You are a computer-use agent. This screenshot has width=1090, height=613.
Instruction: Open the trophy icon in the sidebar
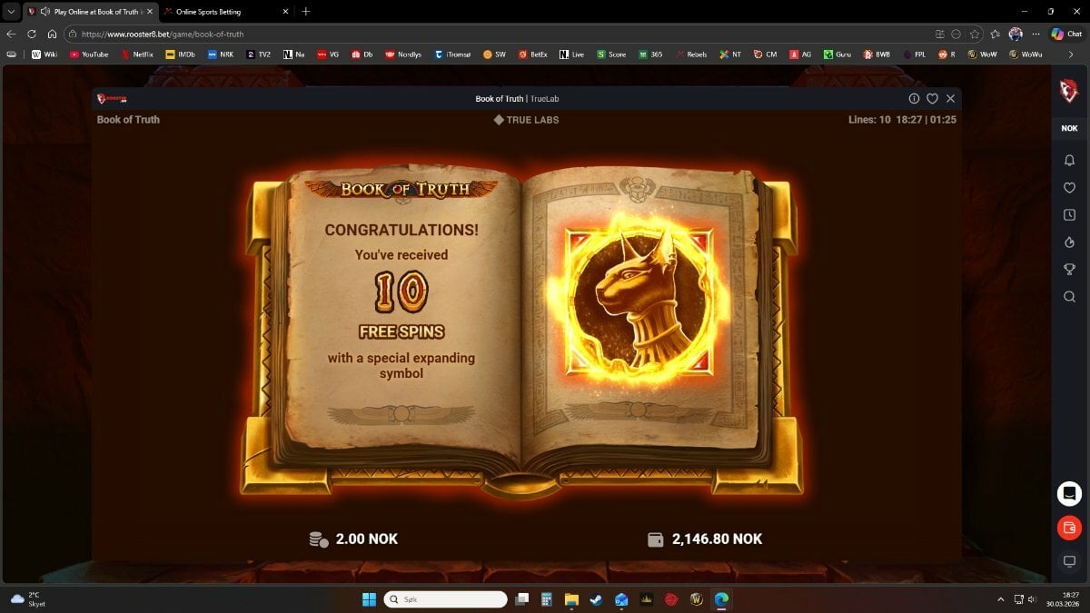point(1069,270)
